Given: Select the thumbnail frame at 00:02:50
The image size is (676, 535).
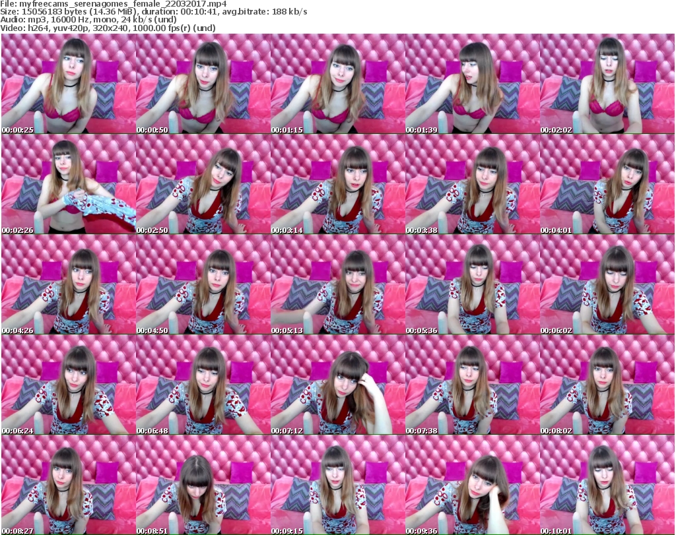Looking at the screenshot, I should coord(203,184).
